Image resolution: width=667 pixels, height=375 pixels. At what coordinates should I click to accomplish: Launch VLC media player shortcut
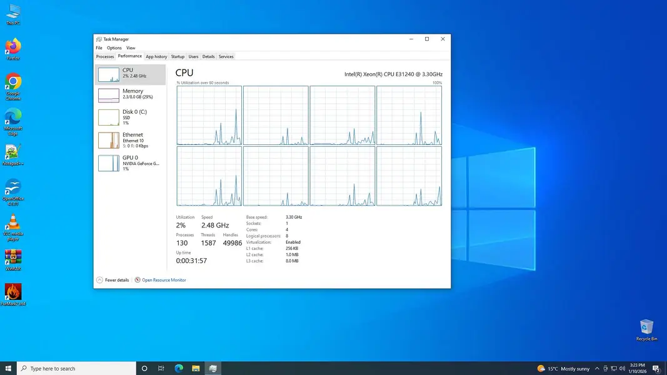pos(13,227)
